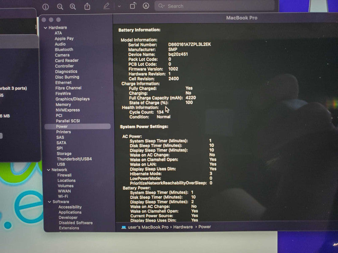The height and width of the screenshot is (253, 338).
Task: Collapse the Hardware section chevron
Action: pos(46,28)
